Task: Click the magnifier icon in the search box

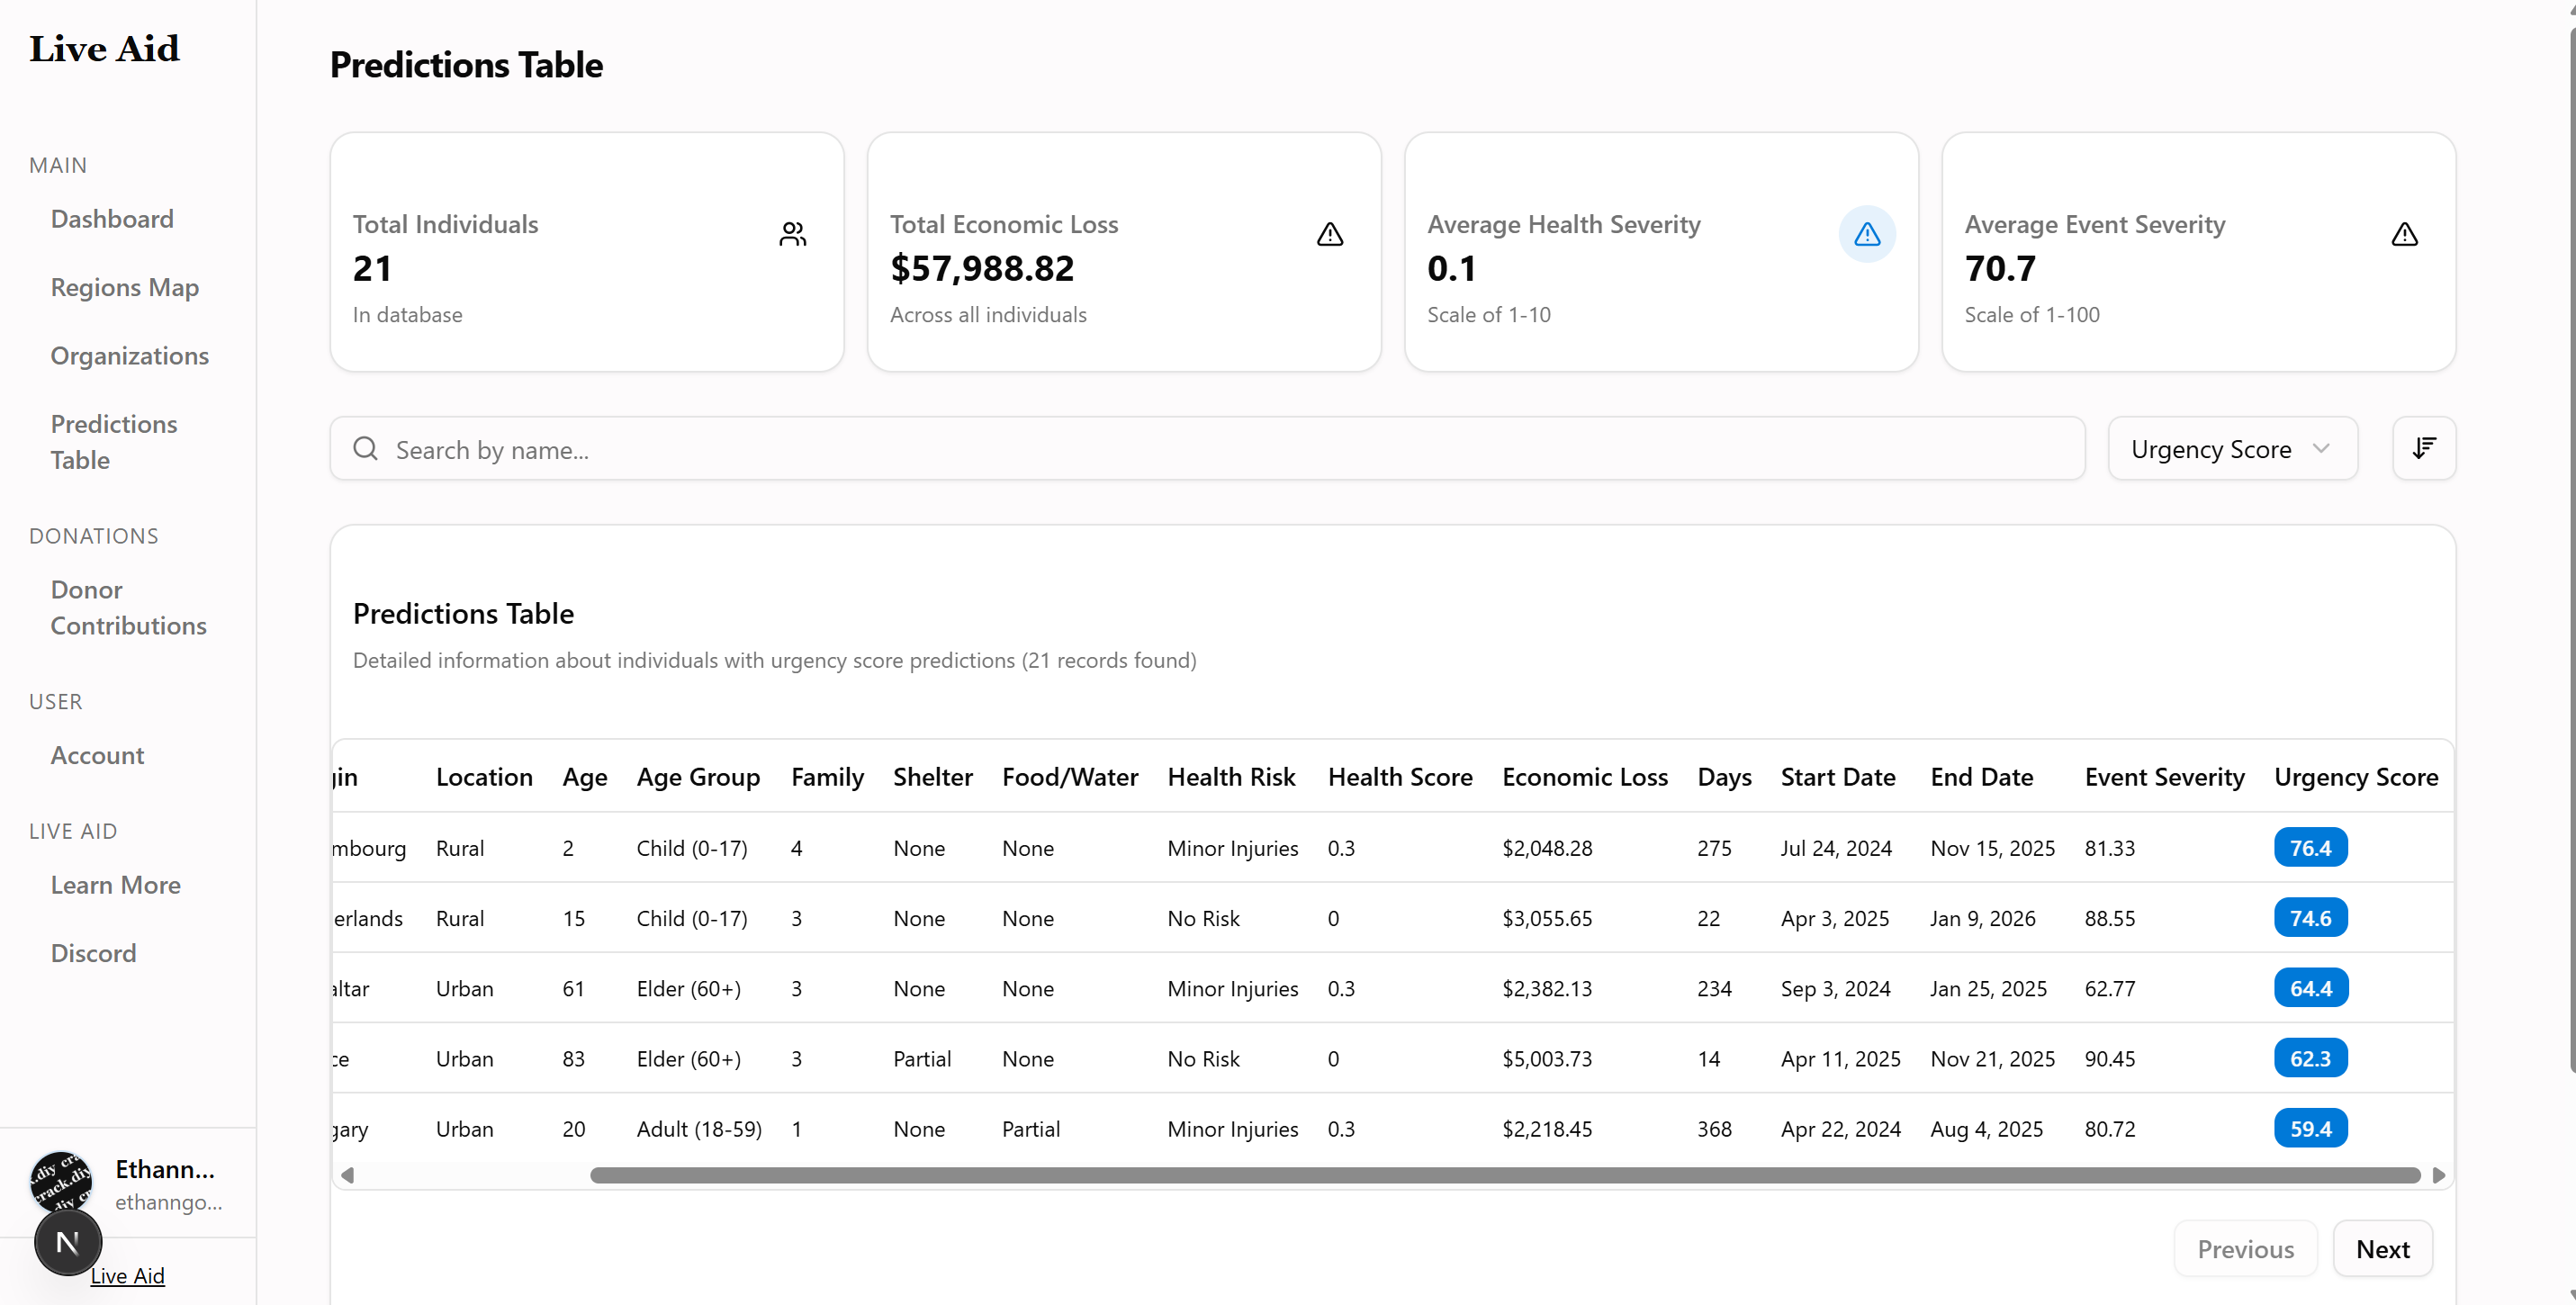Action: pyautogui.click(x=366, y=449)
